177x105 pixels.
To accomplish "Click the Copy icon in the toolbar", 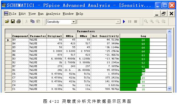I will [x=32, y=21].
